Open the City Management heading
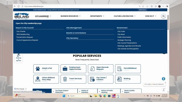182x102 pixels. tap(74, 28)
